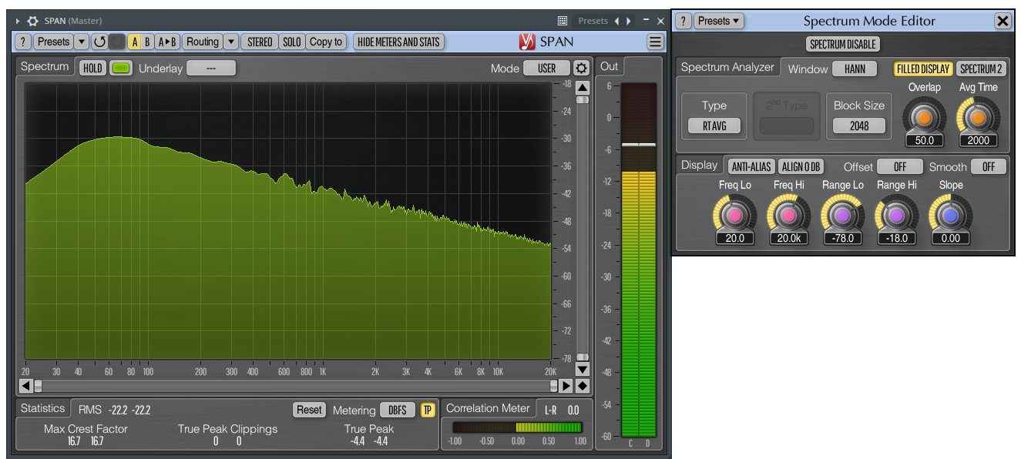Click the Overlap knob
1021x459 pixels.
coord(924,118)
